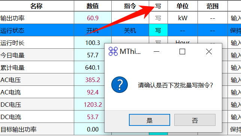Click the 单位 column header
Viewport: 241px width, 136px height.
click(x=183, y=6)
